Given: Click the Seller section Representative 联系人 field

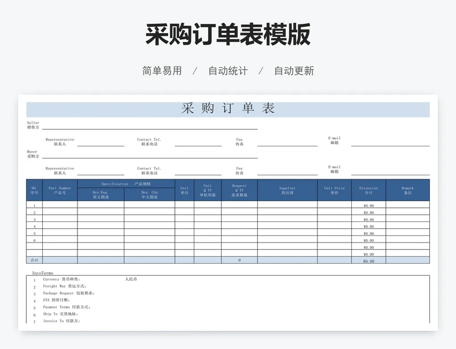Looking at the screenshot, I should (101, 143).
